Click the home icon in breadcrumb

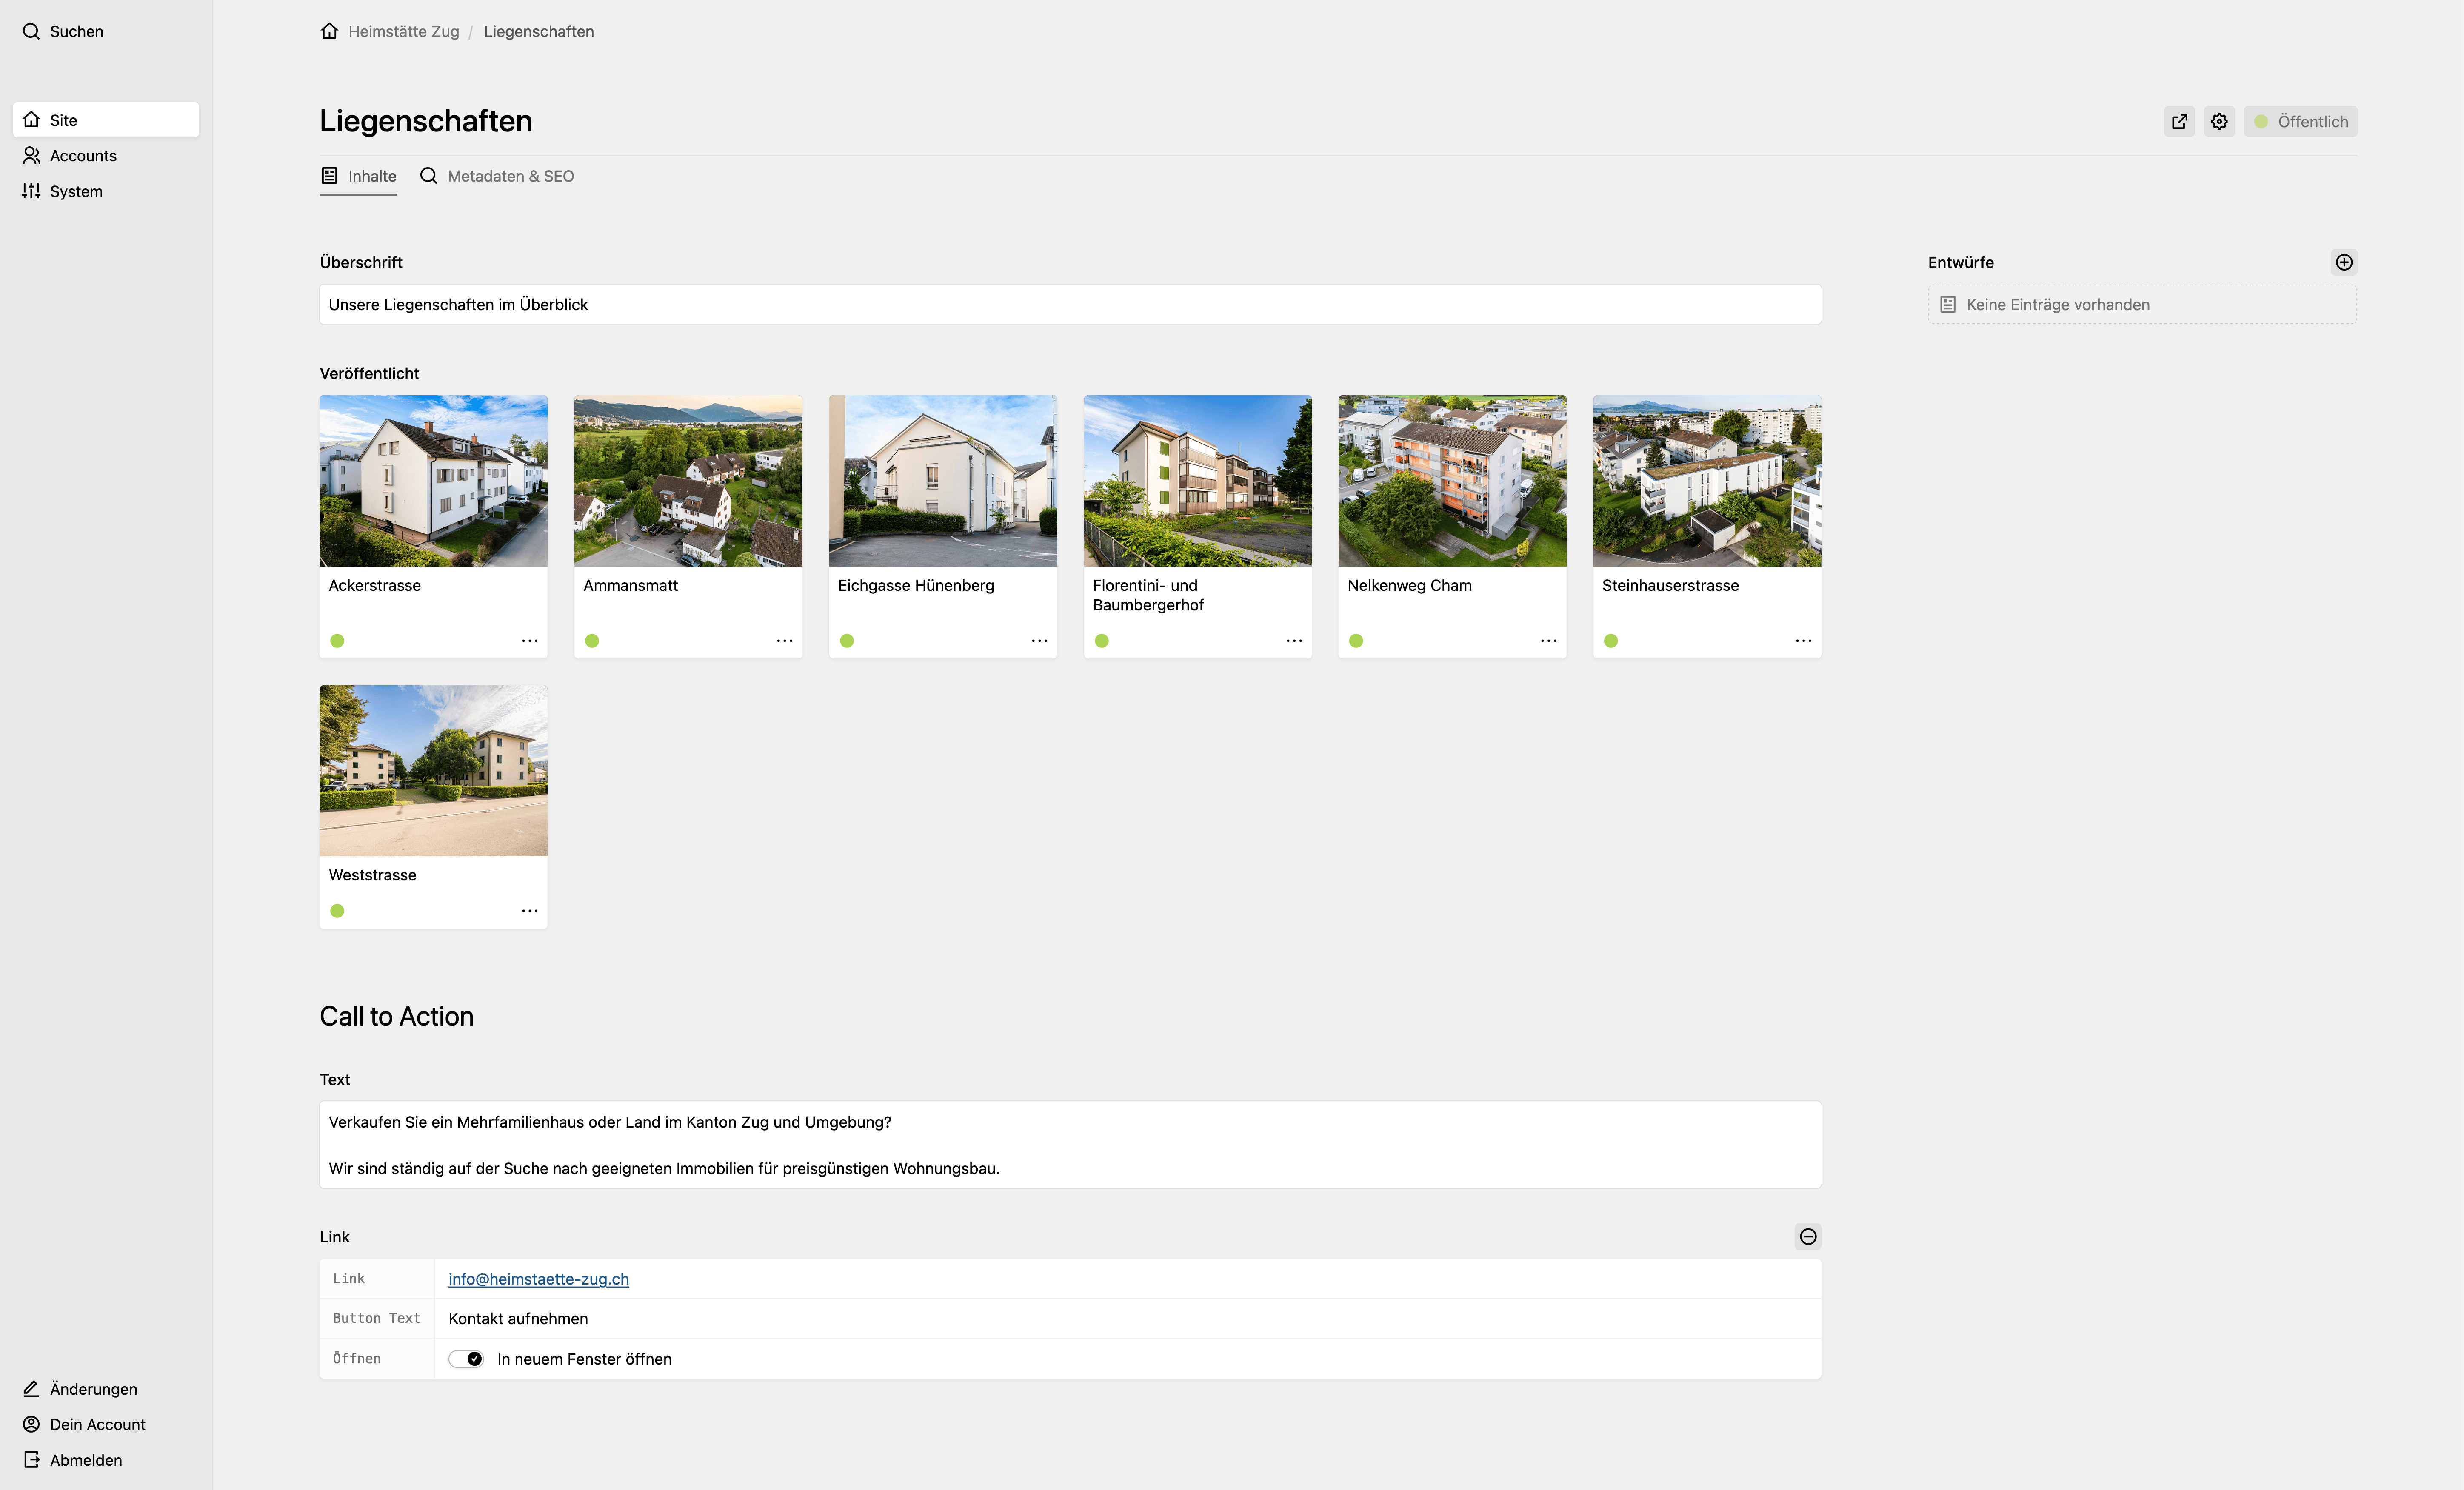tap(329, 31)
